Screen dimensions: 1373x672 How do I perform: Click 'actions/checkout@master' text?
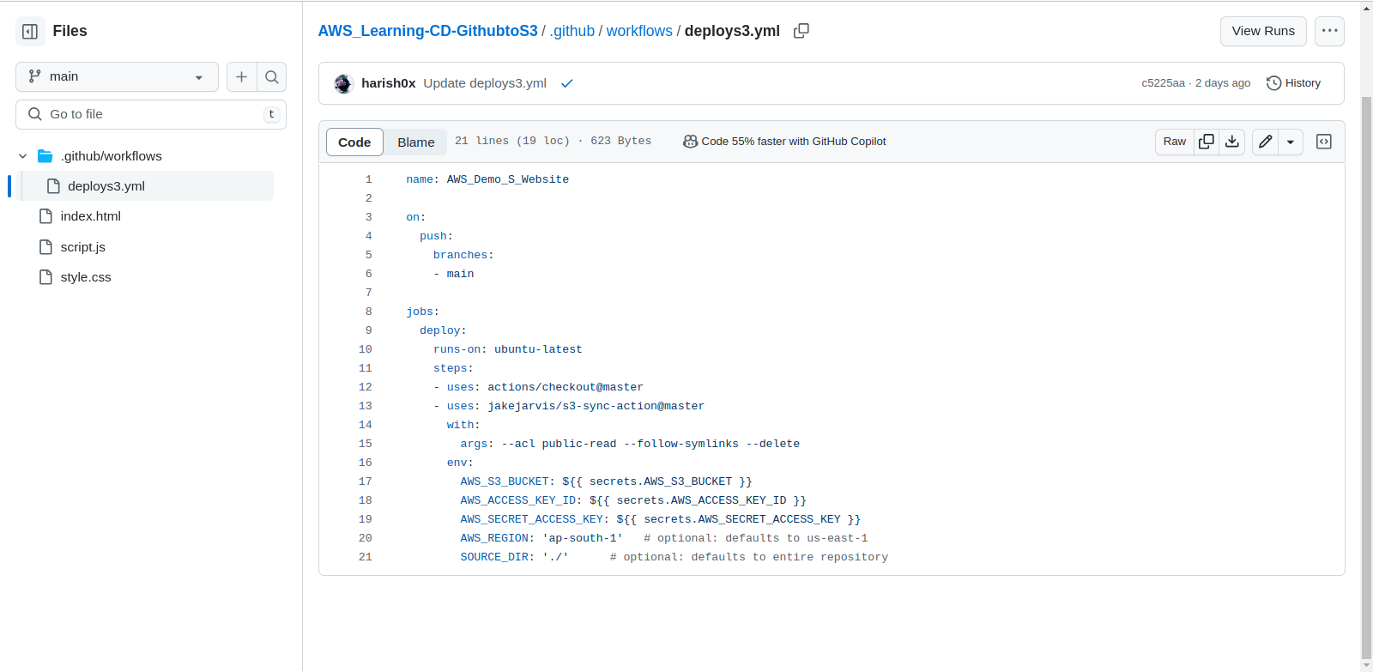(566, 387)
